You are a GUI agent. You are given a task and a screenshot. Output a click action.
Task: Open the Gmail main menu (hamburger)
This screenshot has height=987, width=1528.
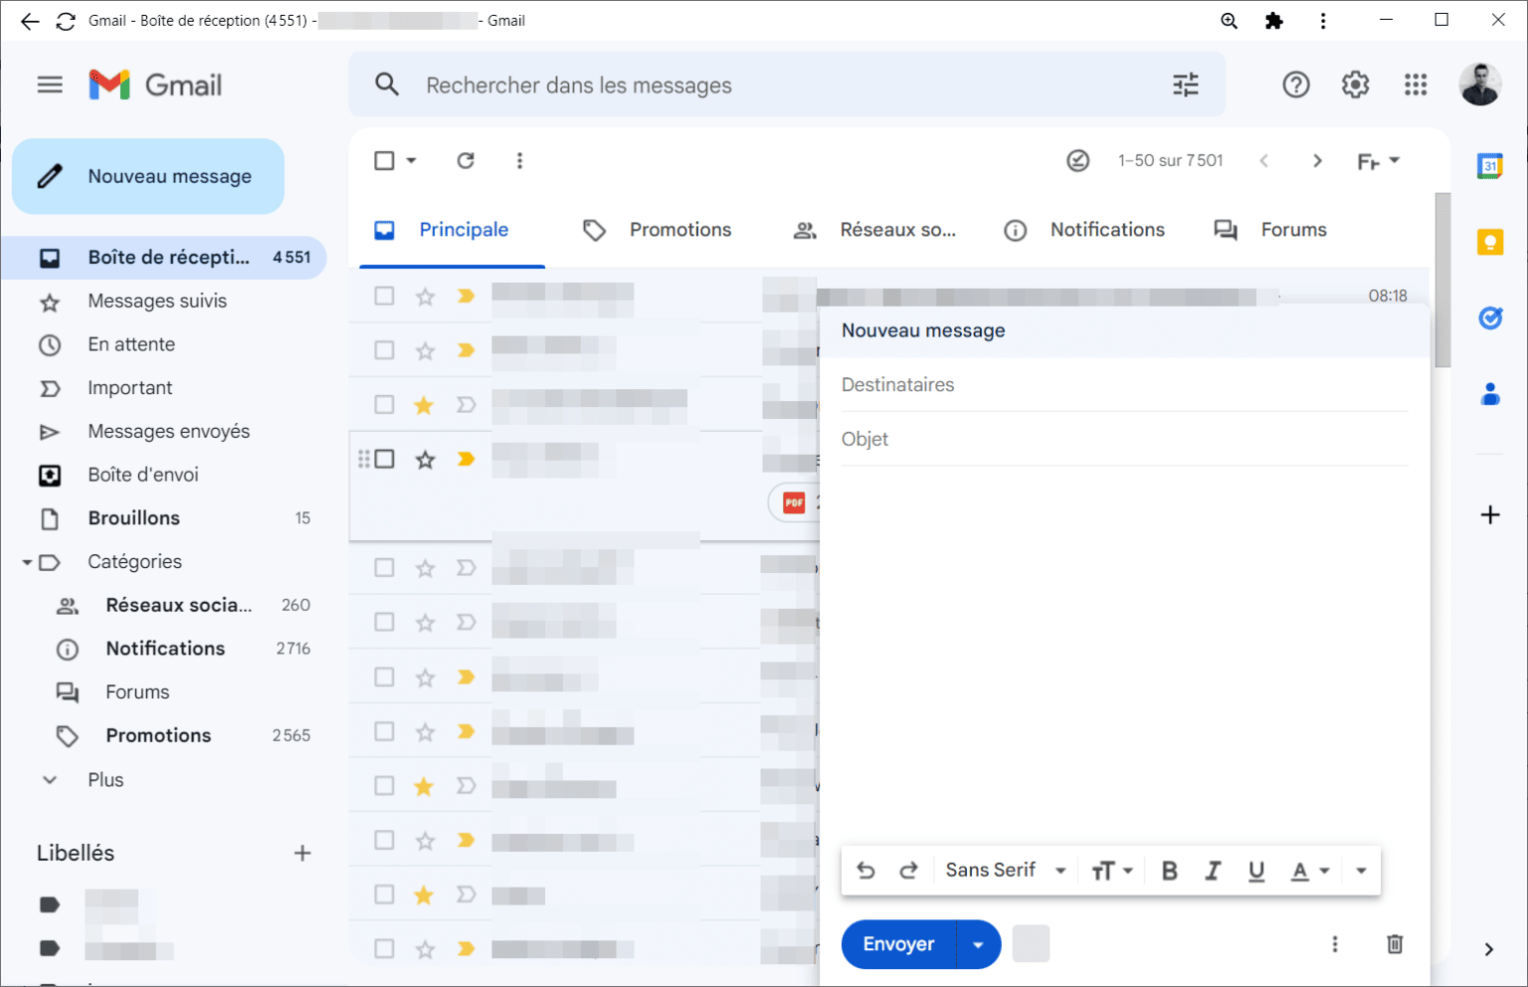49,84
